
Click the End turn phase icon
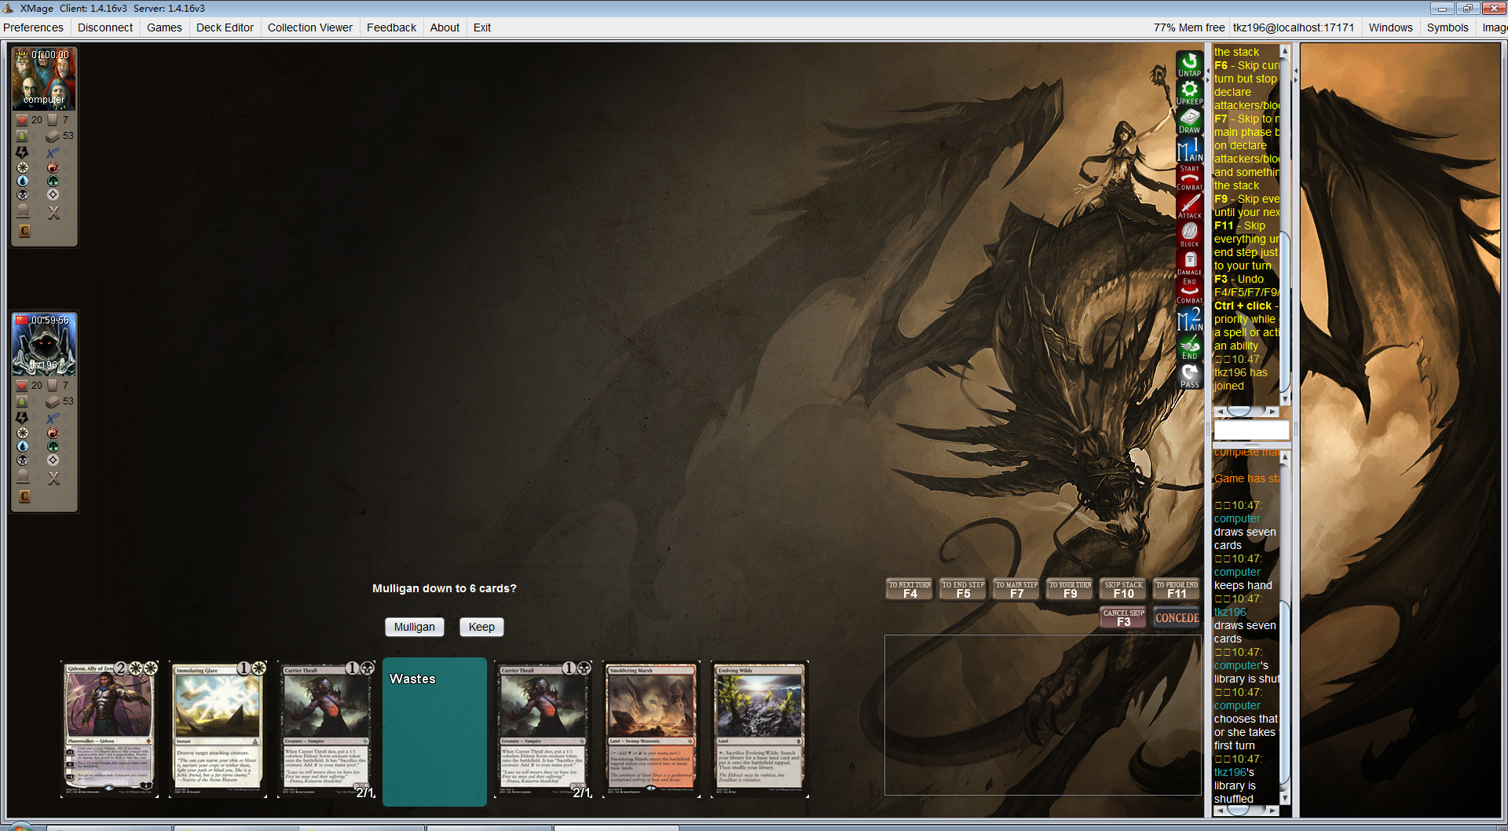1189,348
